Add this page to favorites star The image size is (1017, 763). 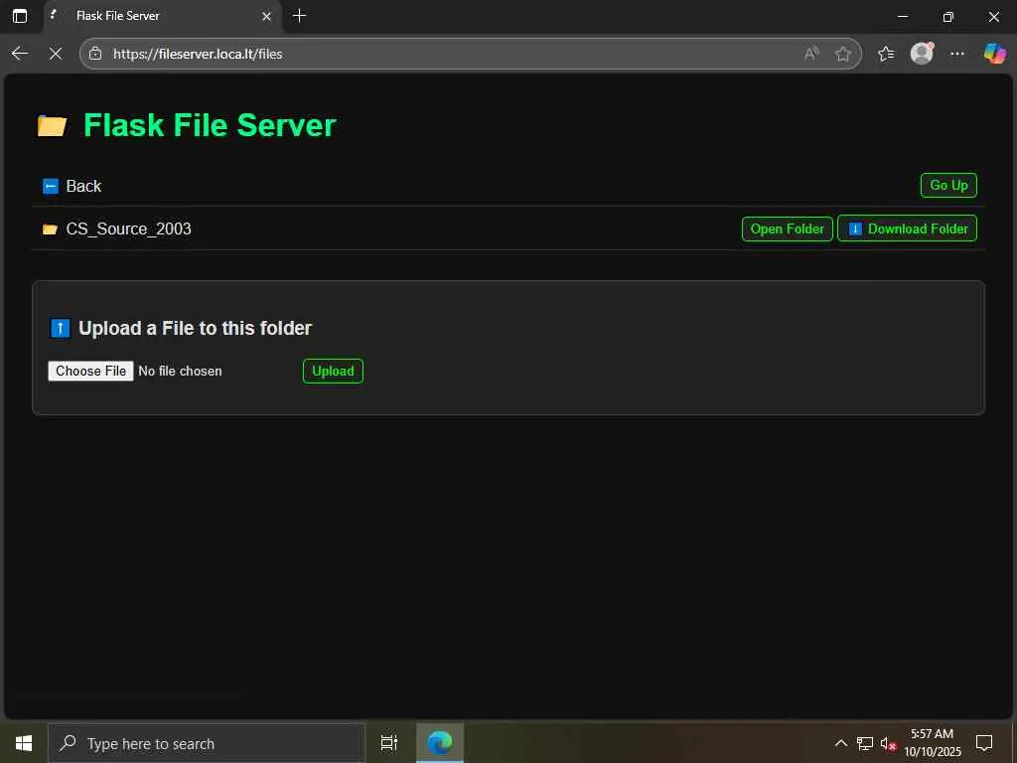pyautogui.click(x=842, y=54)
